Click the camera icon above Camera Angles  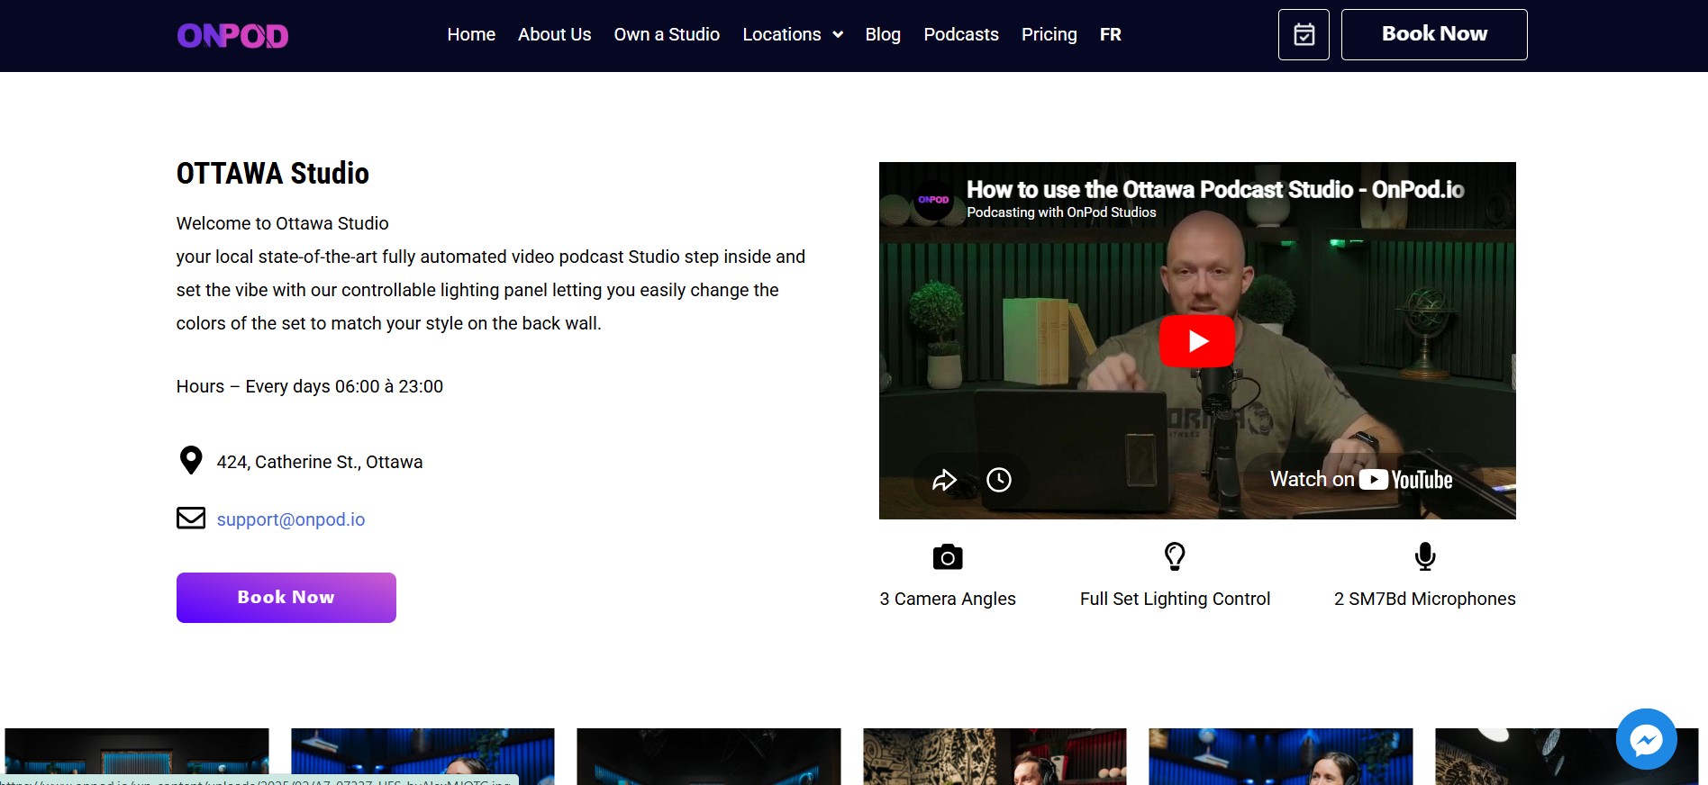948,557
